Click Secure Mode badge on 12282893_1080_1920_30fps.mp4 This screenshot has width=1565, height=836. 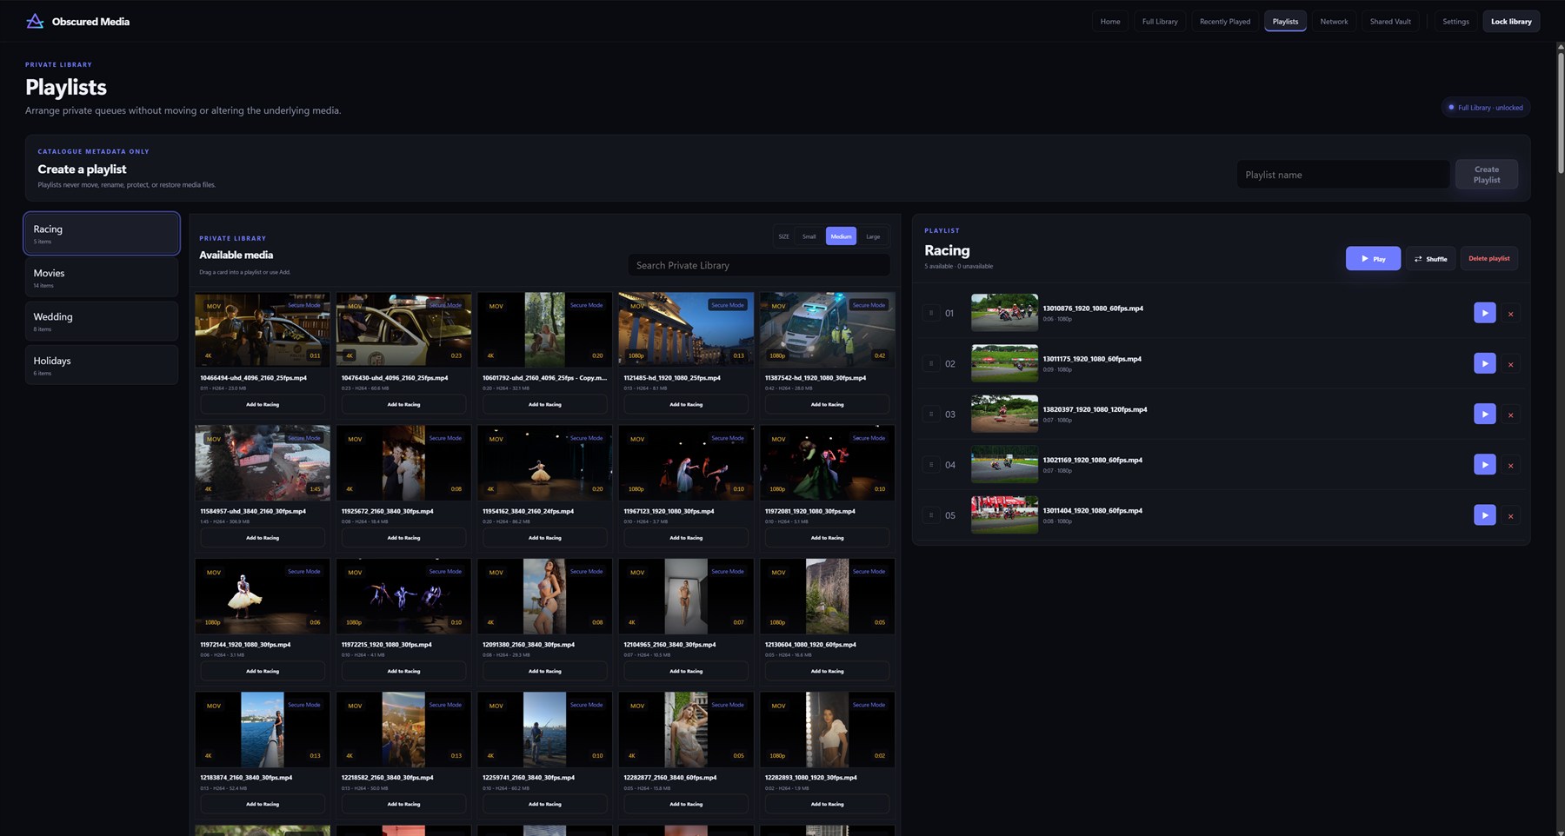(x=869, y=705)
